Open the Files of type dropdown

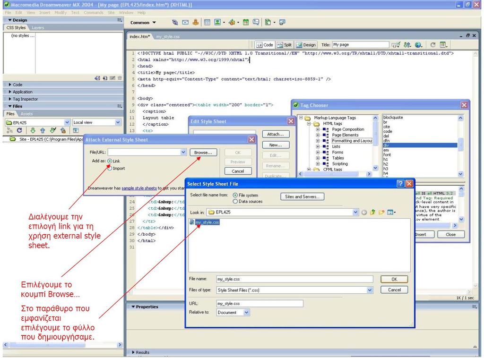point(370,290)
